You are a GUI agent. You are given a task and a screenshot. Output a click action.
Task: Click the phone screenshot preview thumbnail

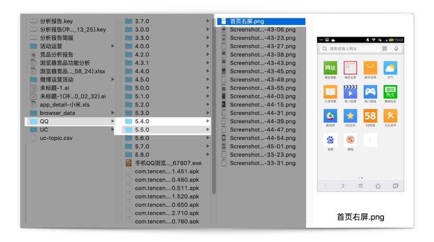(x=361, y=114)
